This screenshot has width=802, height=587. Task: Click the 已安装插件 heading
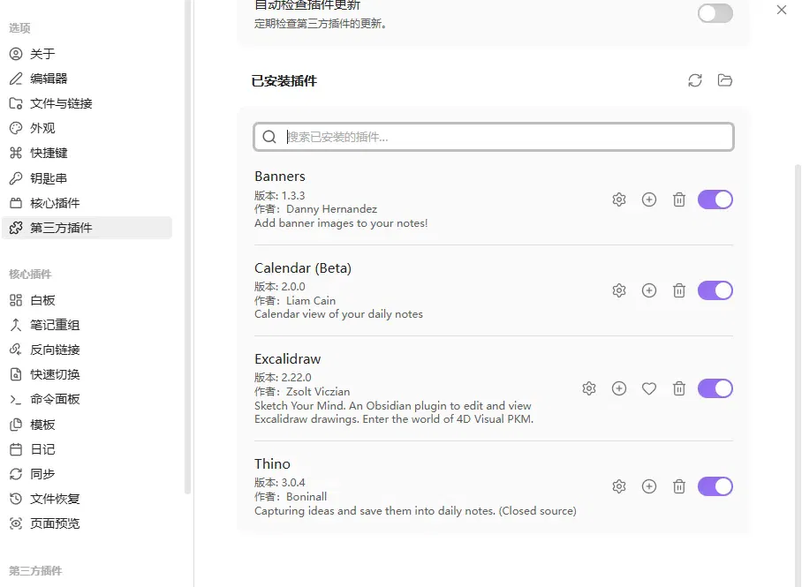284,81
